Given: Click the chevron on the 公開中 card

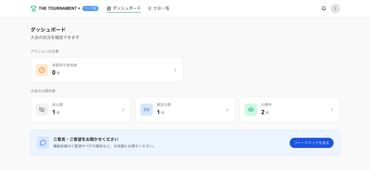Looking at the screenshot, I should 332,110.
